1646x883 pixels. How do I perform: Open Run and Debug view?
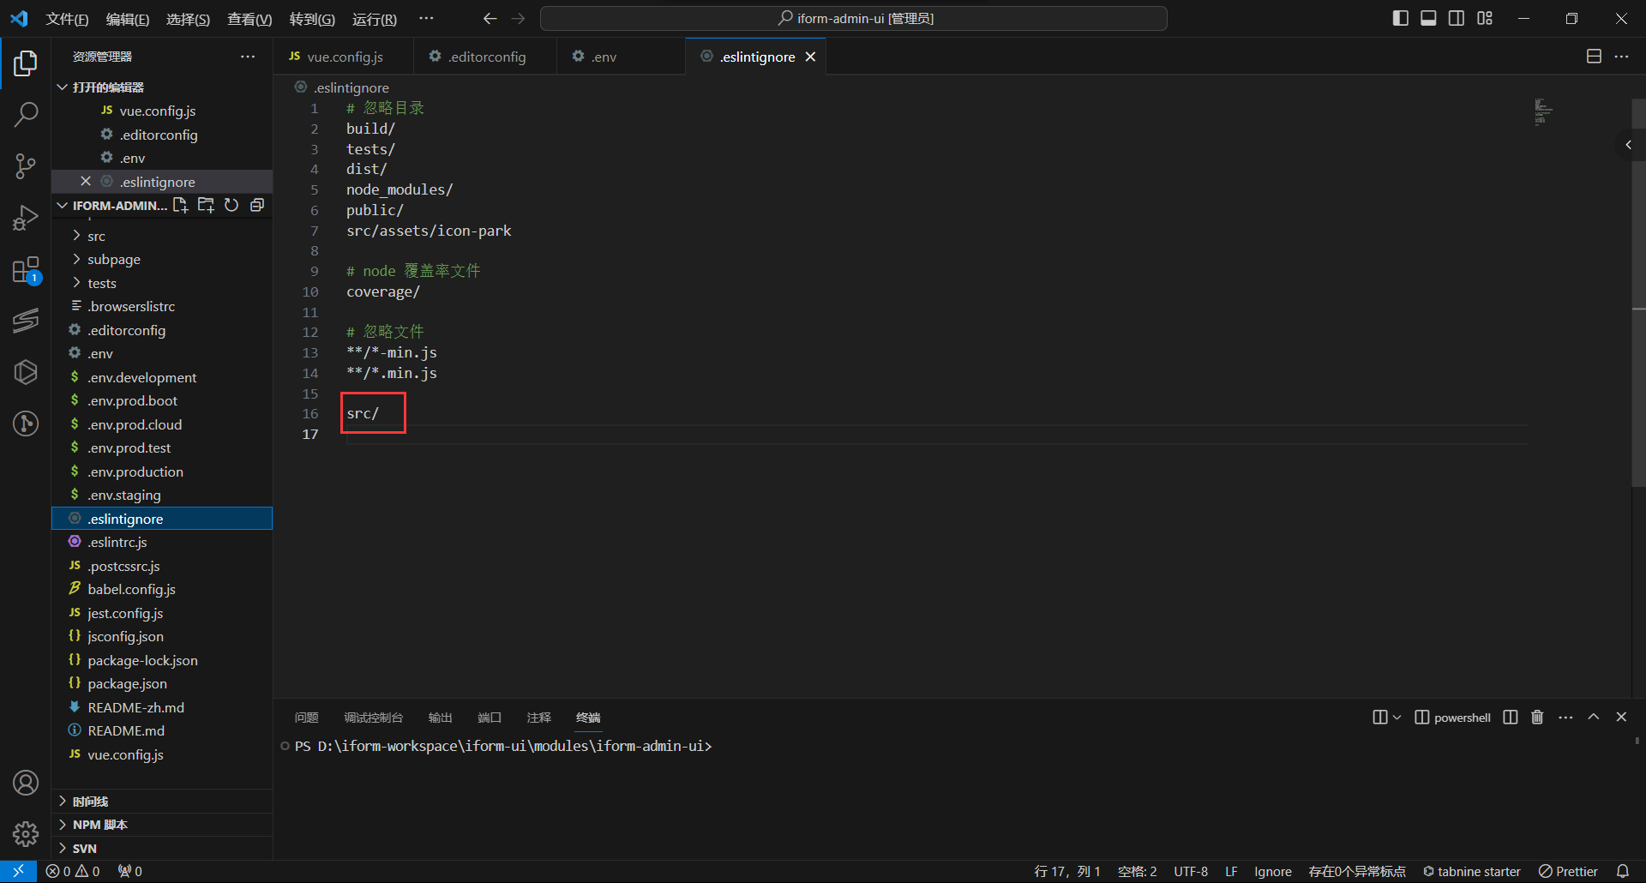point(26,219)
